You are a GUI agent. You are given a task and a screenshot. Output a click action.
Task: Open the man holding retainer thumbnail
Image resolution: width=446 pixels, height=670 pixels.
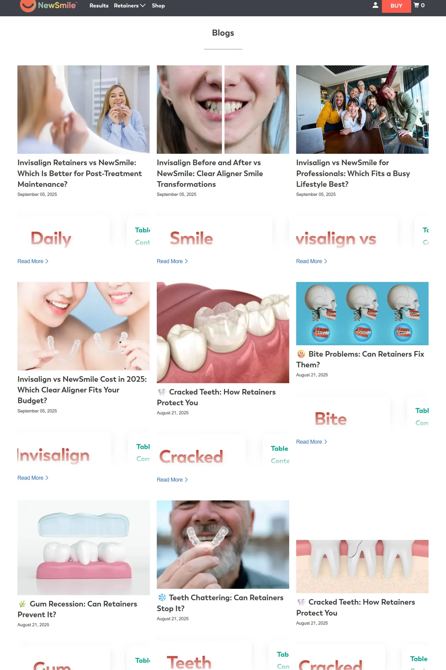223,544
